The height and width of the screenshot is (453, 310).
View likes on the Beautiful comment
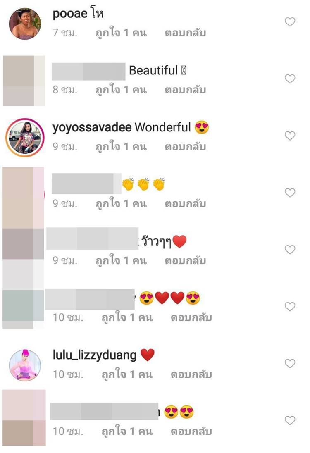point(121,89)
